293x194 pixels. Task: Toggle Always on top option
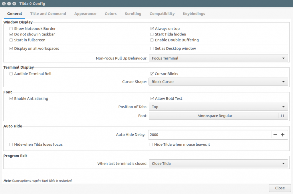152,29
